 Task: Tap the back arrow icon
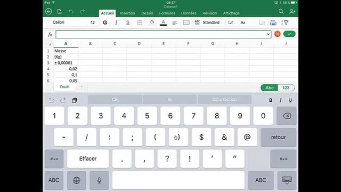pos(48,11)
